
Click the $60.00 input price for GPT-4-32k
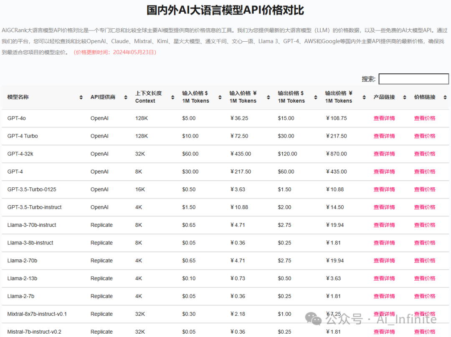coord(190,154)
